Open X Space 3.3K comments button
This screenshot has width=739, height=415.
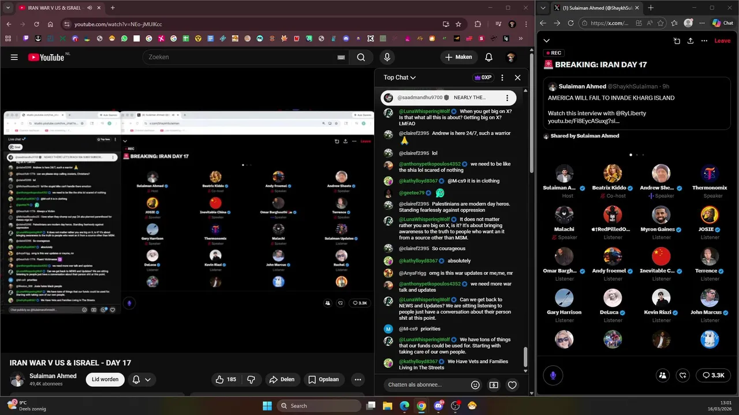[x=713, y=375]
